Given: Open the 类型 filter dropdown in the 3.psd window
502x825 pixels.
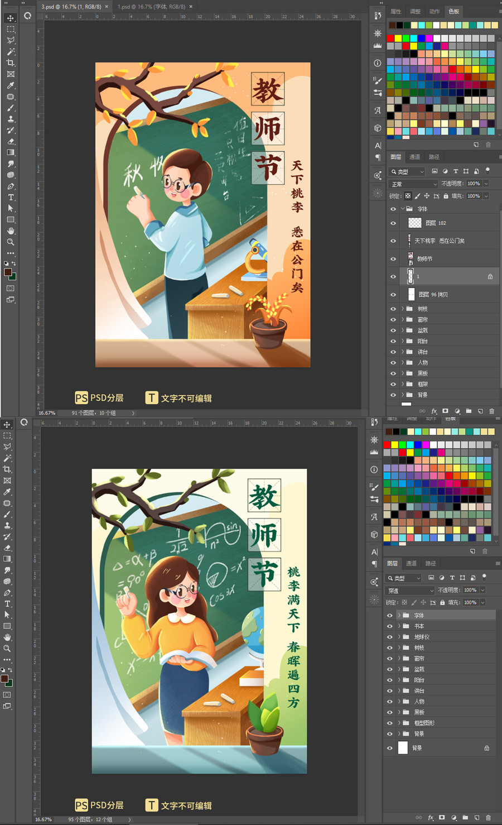Looking at the screenshot, I should pyautogui.click(x=407, y=171).
